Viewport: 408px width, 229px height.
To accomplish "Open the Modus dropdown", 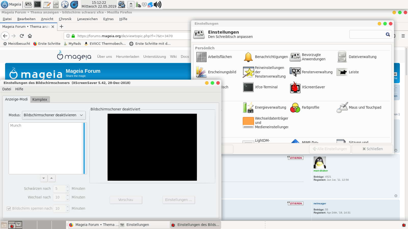I will pyautogui.click(x=54, y=115).
